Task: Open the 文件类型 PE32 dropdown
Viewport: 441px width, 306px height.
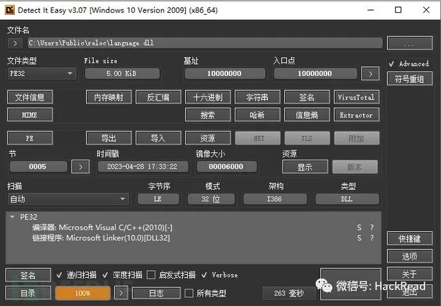Action: point(42,73)
